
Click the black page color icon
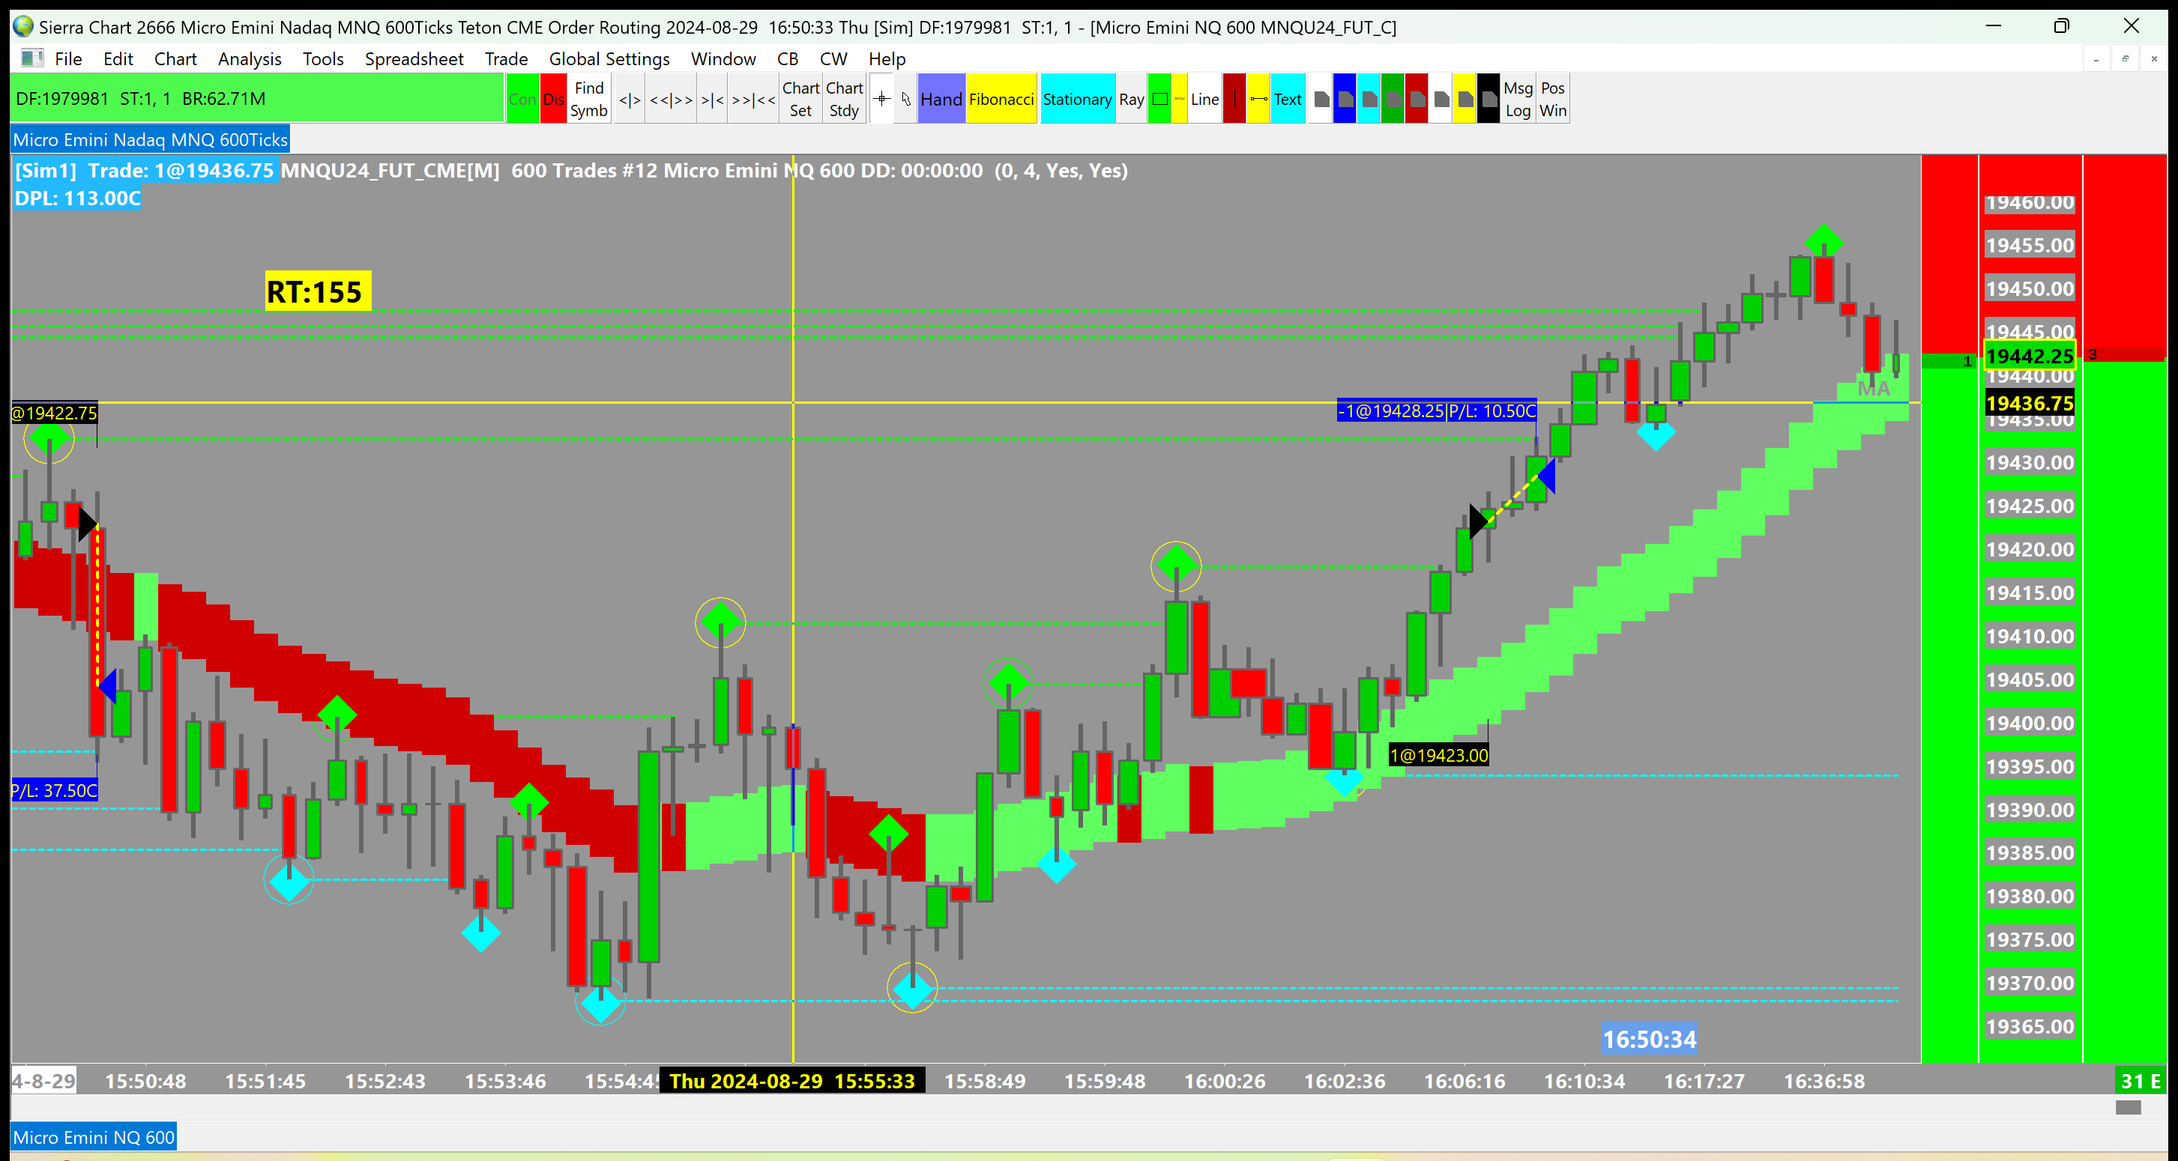coord(1489,99)
